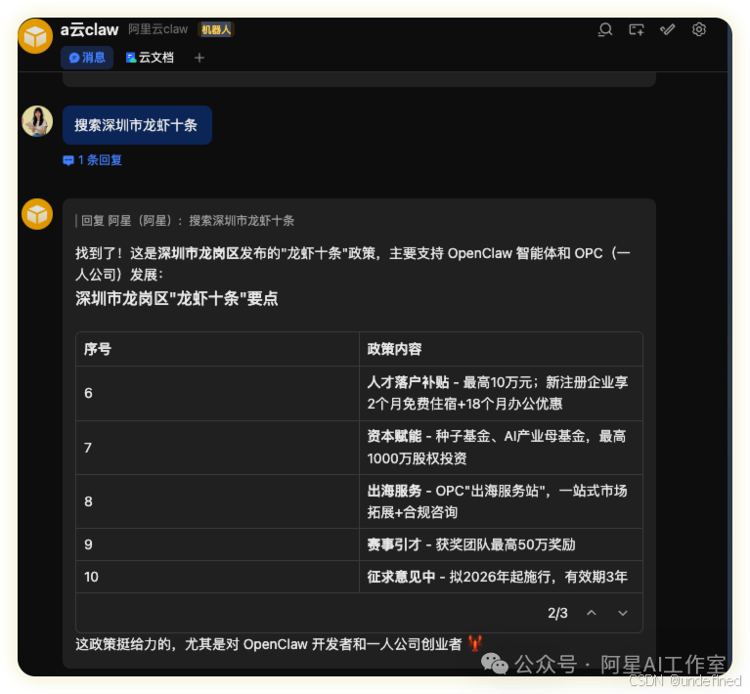This screenshot has width=750, height=694.
Task: Click the user avatar beside search message
Action: tap(37, 121)
